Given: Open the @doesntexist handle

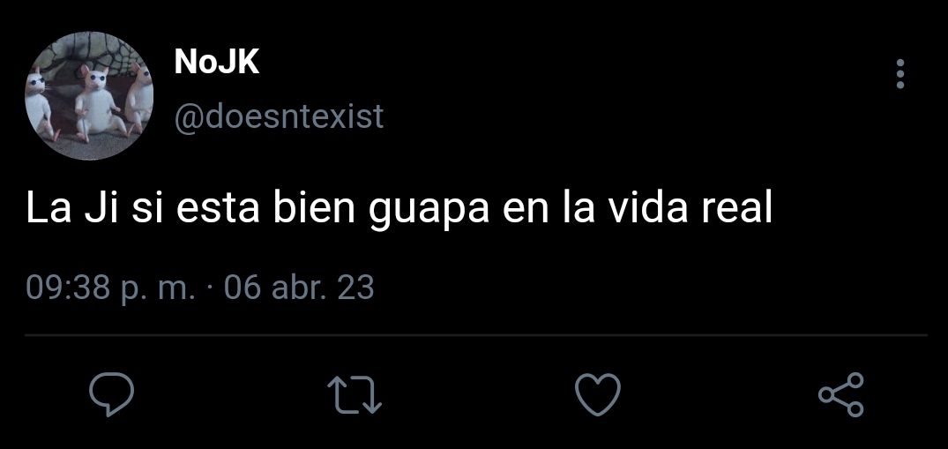Looking at the screenshot, I should (x=279, y=116).
